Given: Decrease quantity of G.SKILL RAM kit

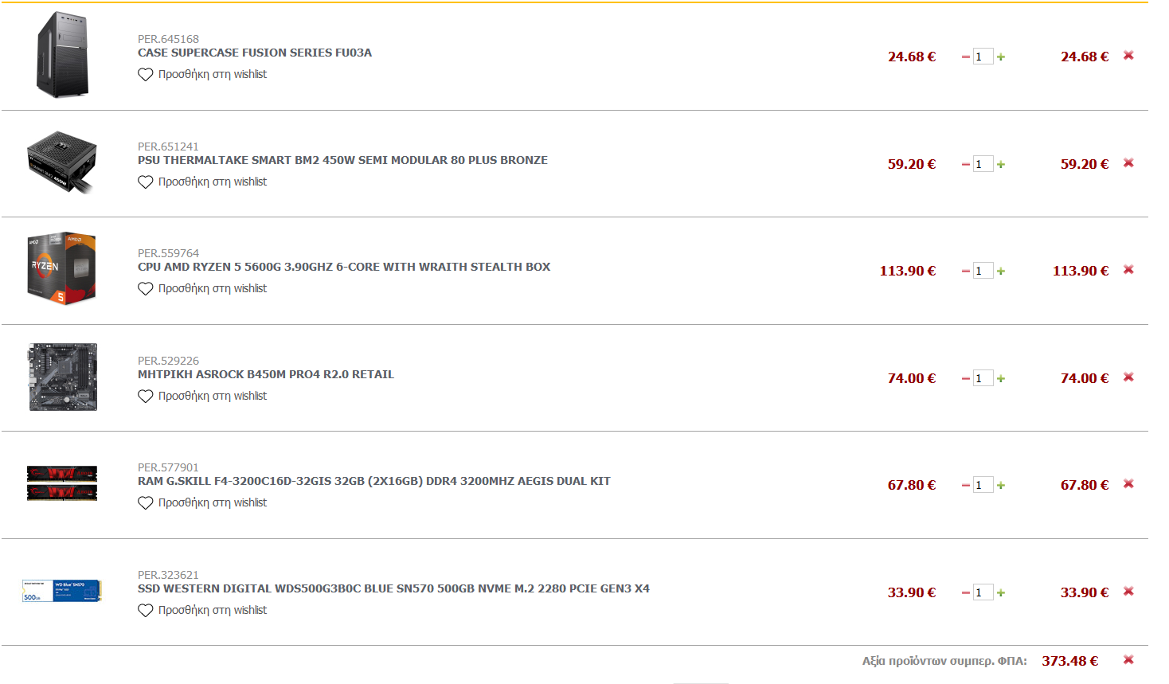Looking at the screenshot, I should [966, 486].
